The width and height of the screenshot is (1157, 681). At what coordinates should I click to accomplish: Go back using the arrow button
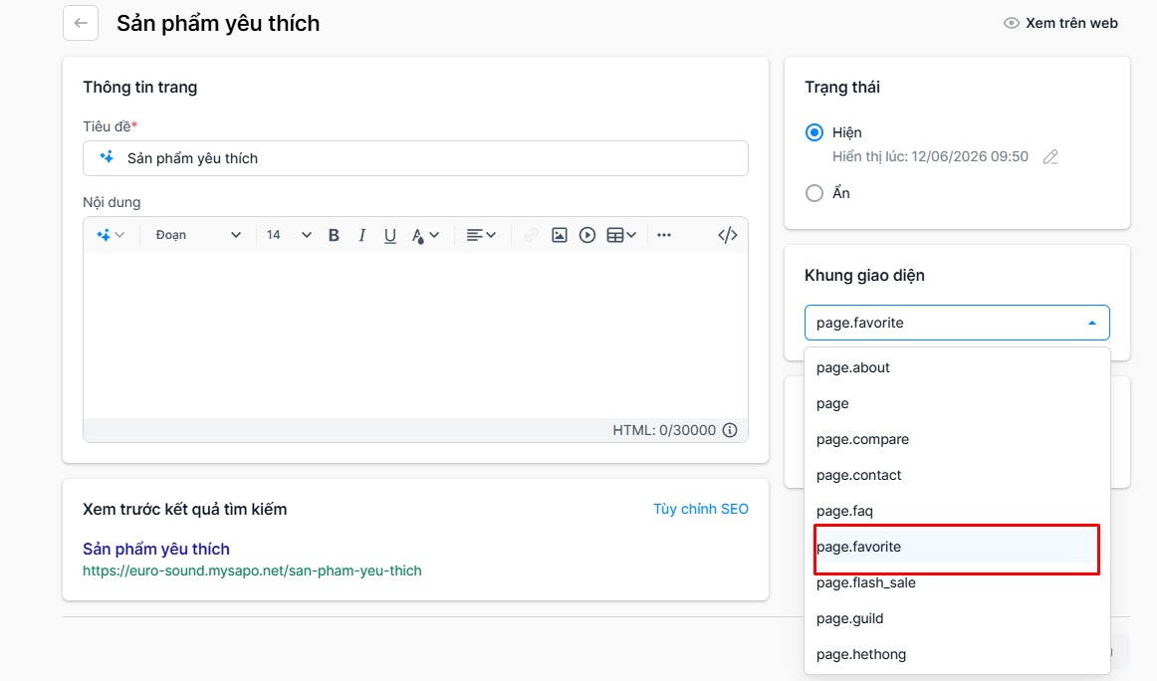[x=81, y=23]
